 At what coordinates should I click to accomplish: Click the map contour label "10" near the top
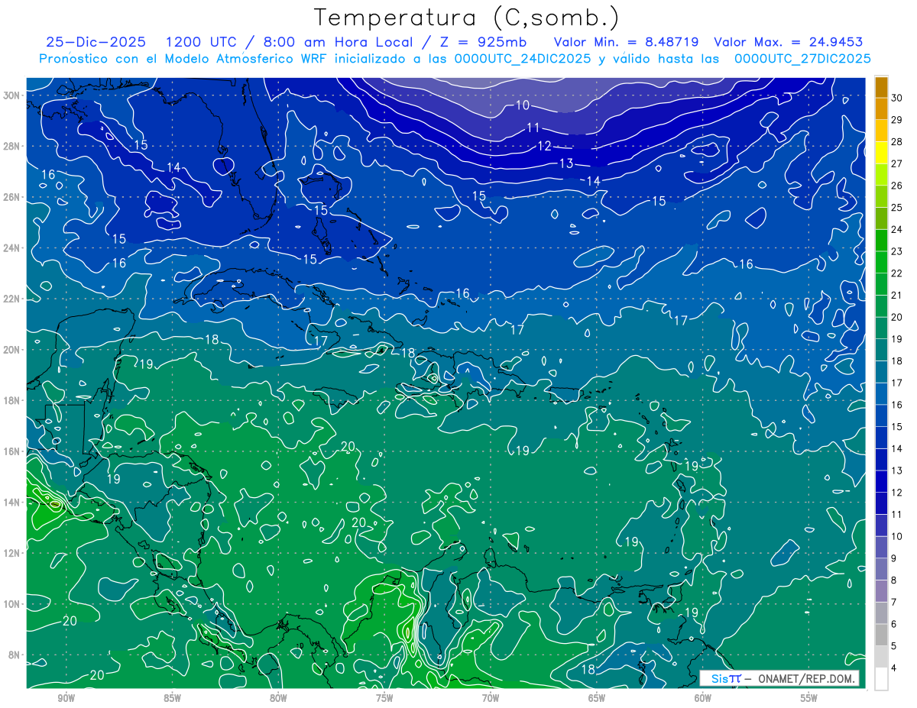tap(523, 105)
